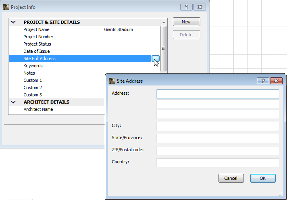Click the scroll up arrow in Project Info list
This screenshot has width=287, height=200.
click(164, 22)
